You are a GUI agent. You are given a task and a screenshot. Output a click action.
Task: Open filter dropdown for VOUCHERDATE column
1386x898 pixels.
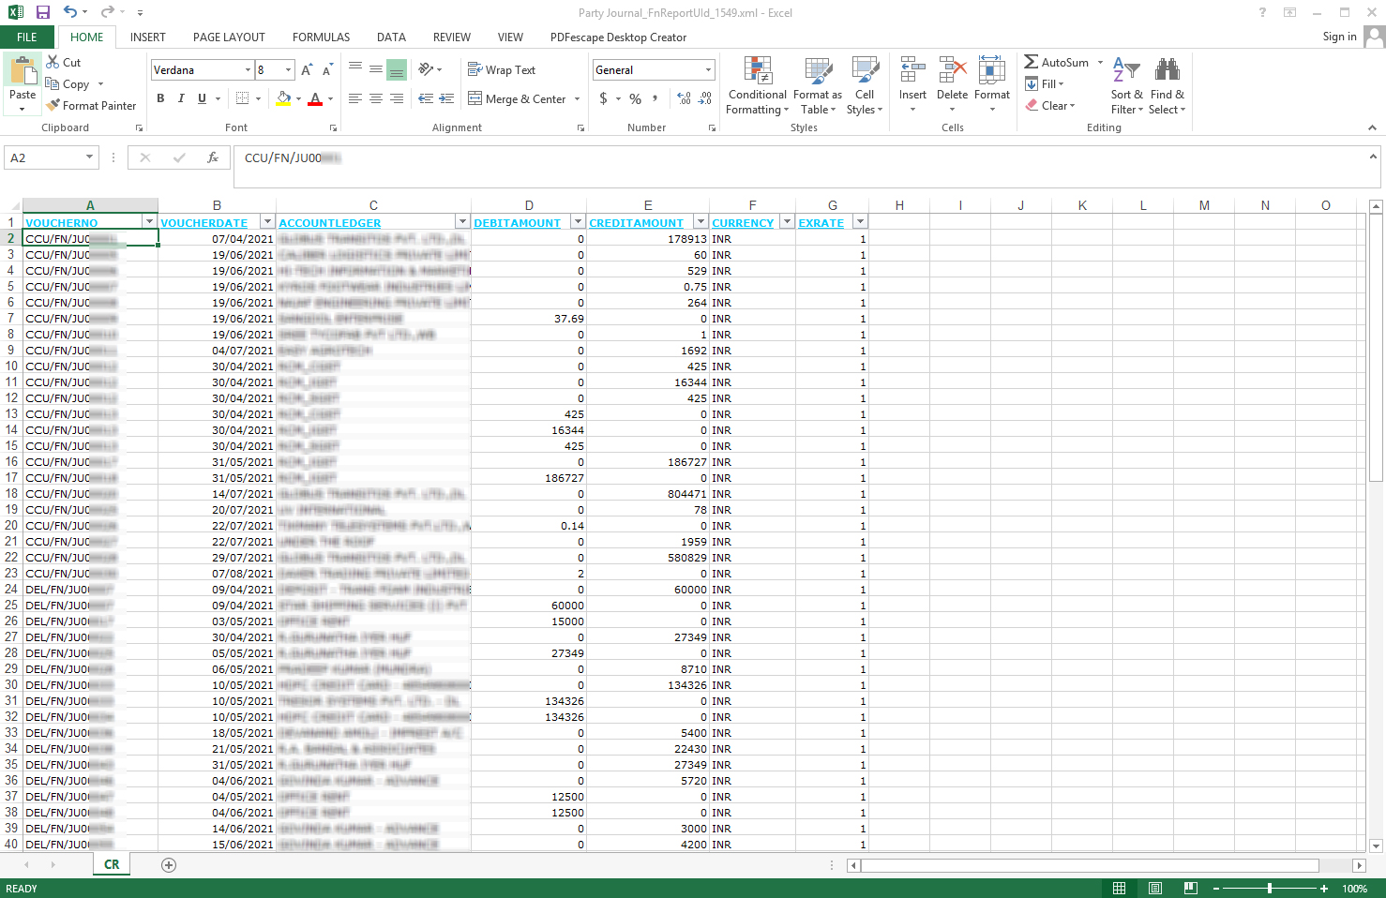point(267,222)
